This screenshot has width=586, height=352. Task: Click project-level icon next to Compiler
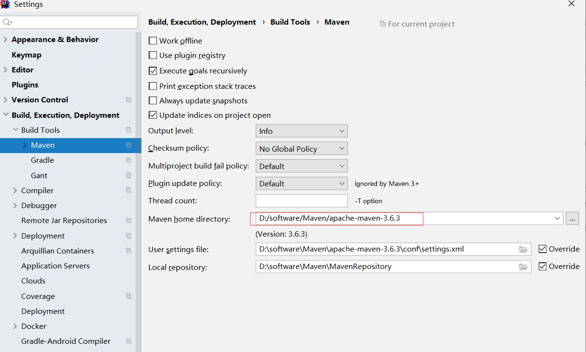click(x=128, y=190)
